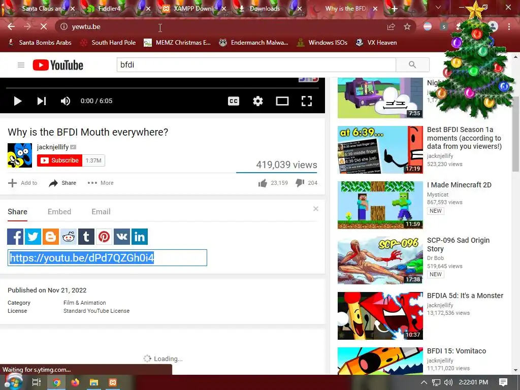This screenshot has height=390, width=520.
Task: Open notification center in taskbar
Action: click(503, 382)
